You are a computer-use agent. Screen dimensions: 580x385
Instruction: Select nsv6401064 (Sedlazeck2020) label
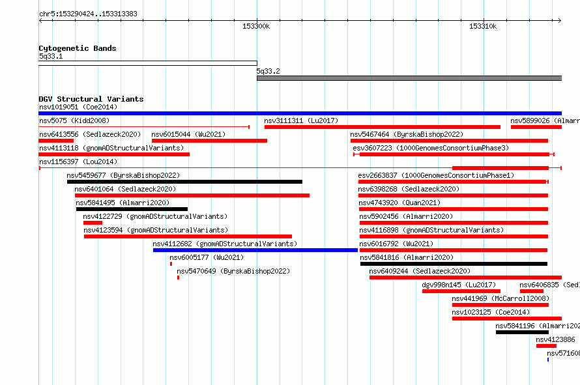[125, 189]
